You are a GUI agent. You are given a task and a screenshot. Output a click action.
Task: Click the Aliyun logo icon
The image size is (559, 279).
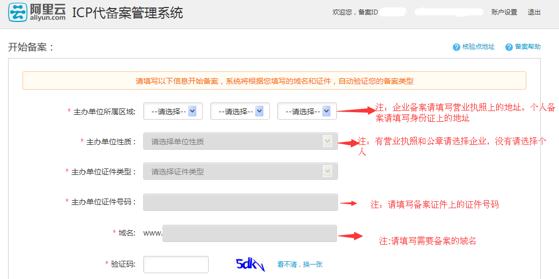coord(17,12)
